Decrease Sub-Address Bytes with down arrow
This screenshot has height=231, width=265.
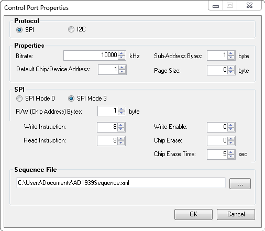click(231, 58)
